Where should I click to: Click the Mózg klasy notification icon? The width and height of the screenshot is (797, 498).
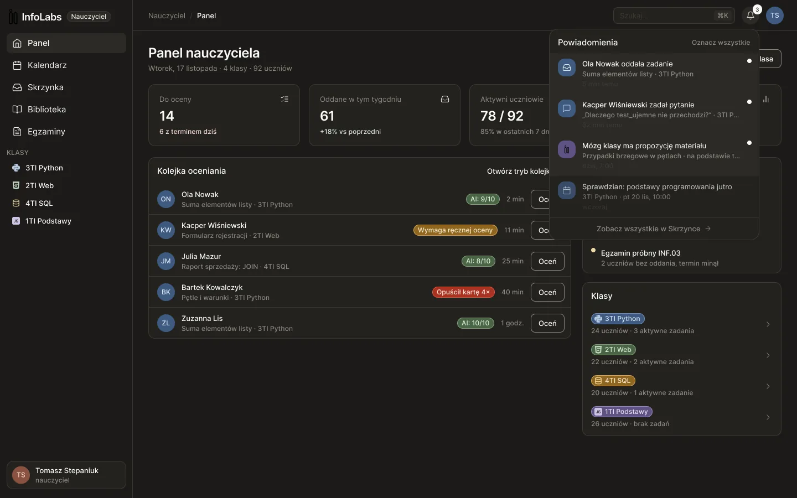tap(567, 149)
